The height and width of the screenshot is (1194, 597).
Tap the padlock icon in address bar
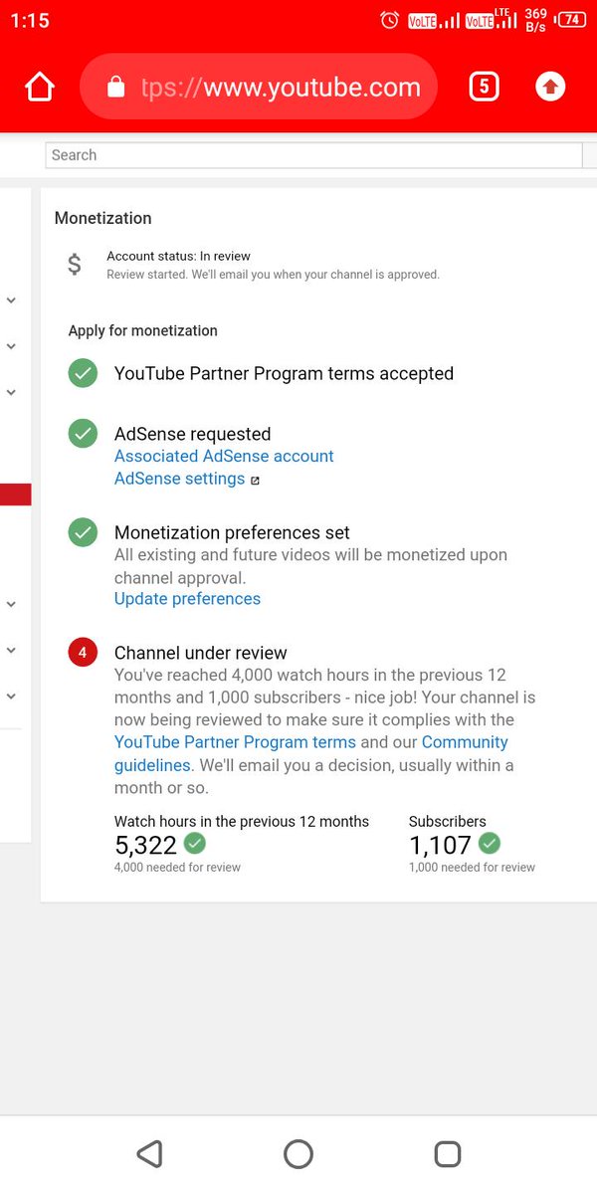(115, 88)
